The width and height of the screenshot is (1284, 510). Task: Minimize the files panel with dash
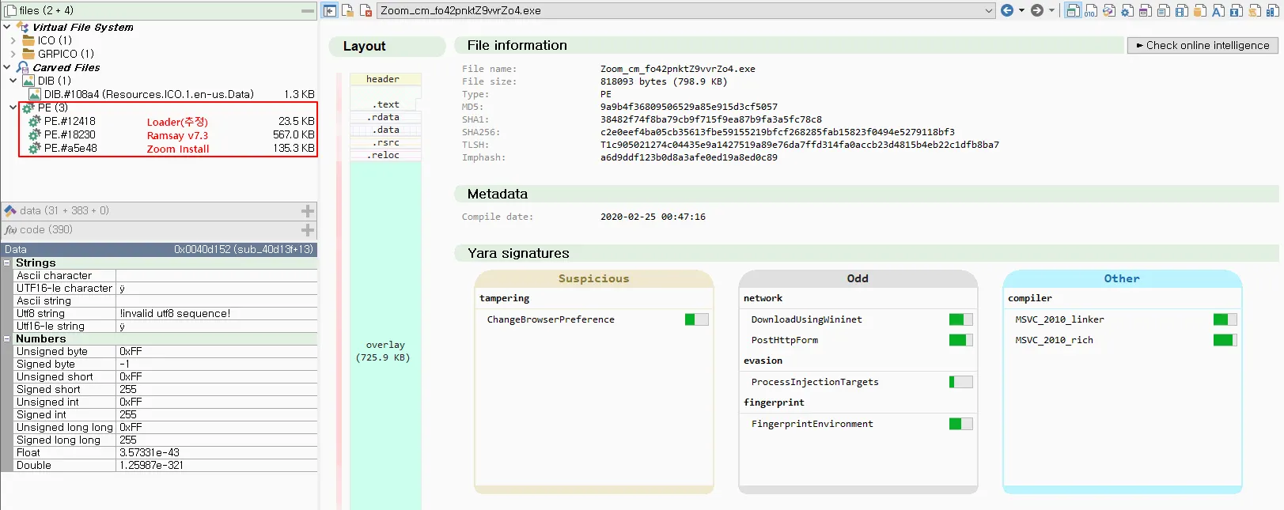pos(308,11)
